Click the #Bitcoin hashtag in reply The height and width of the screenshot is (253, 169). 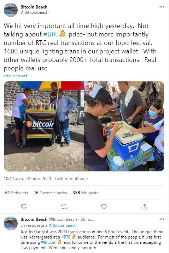[x=49, y=242]
